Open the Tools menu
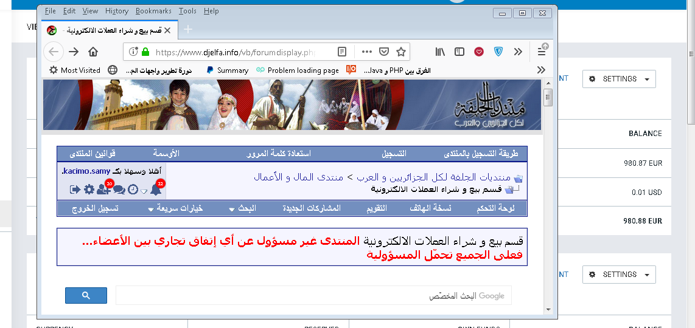This screenshot has width=695, height=328. (x=187, y=11)
